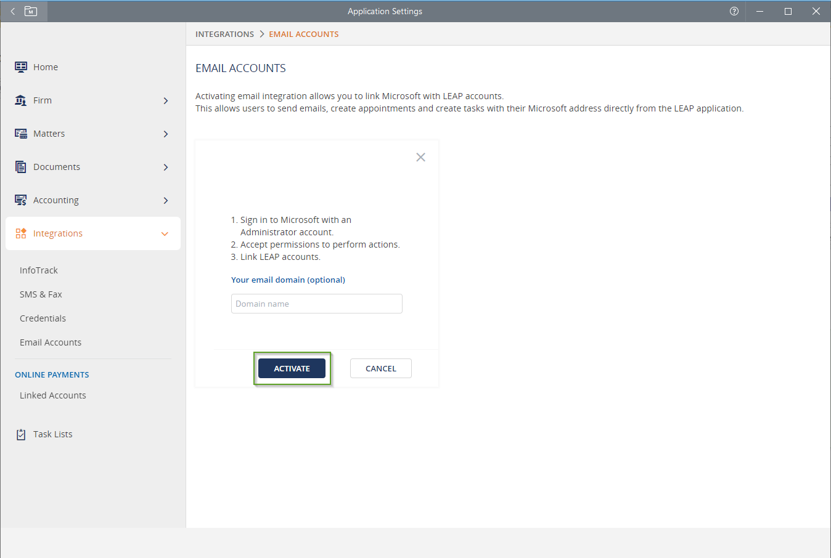Screen dimensions: 831x558
Task: Click the Integrations sidebar icon
Action: [x=21, y=233]
